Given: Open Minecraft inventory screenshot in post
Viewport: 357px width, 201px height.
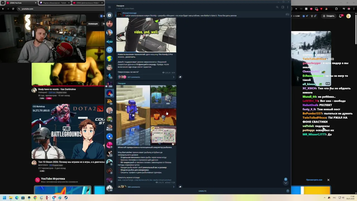Looking at the screenshot, I should 163,136.
